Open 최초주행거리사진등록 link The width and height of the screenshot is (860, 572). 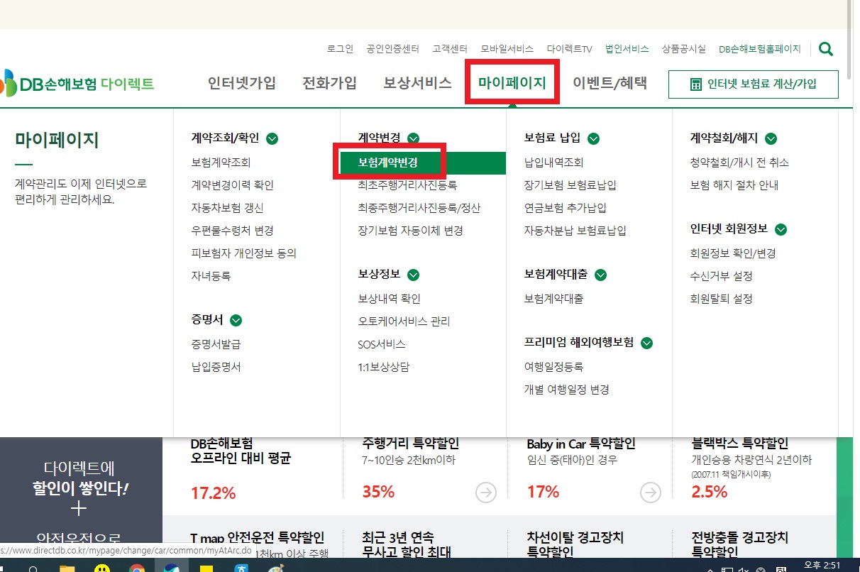[407, 185]
